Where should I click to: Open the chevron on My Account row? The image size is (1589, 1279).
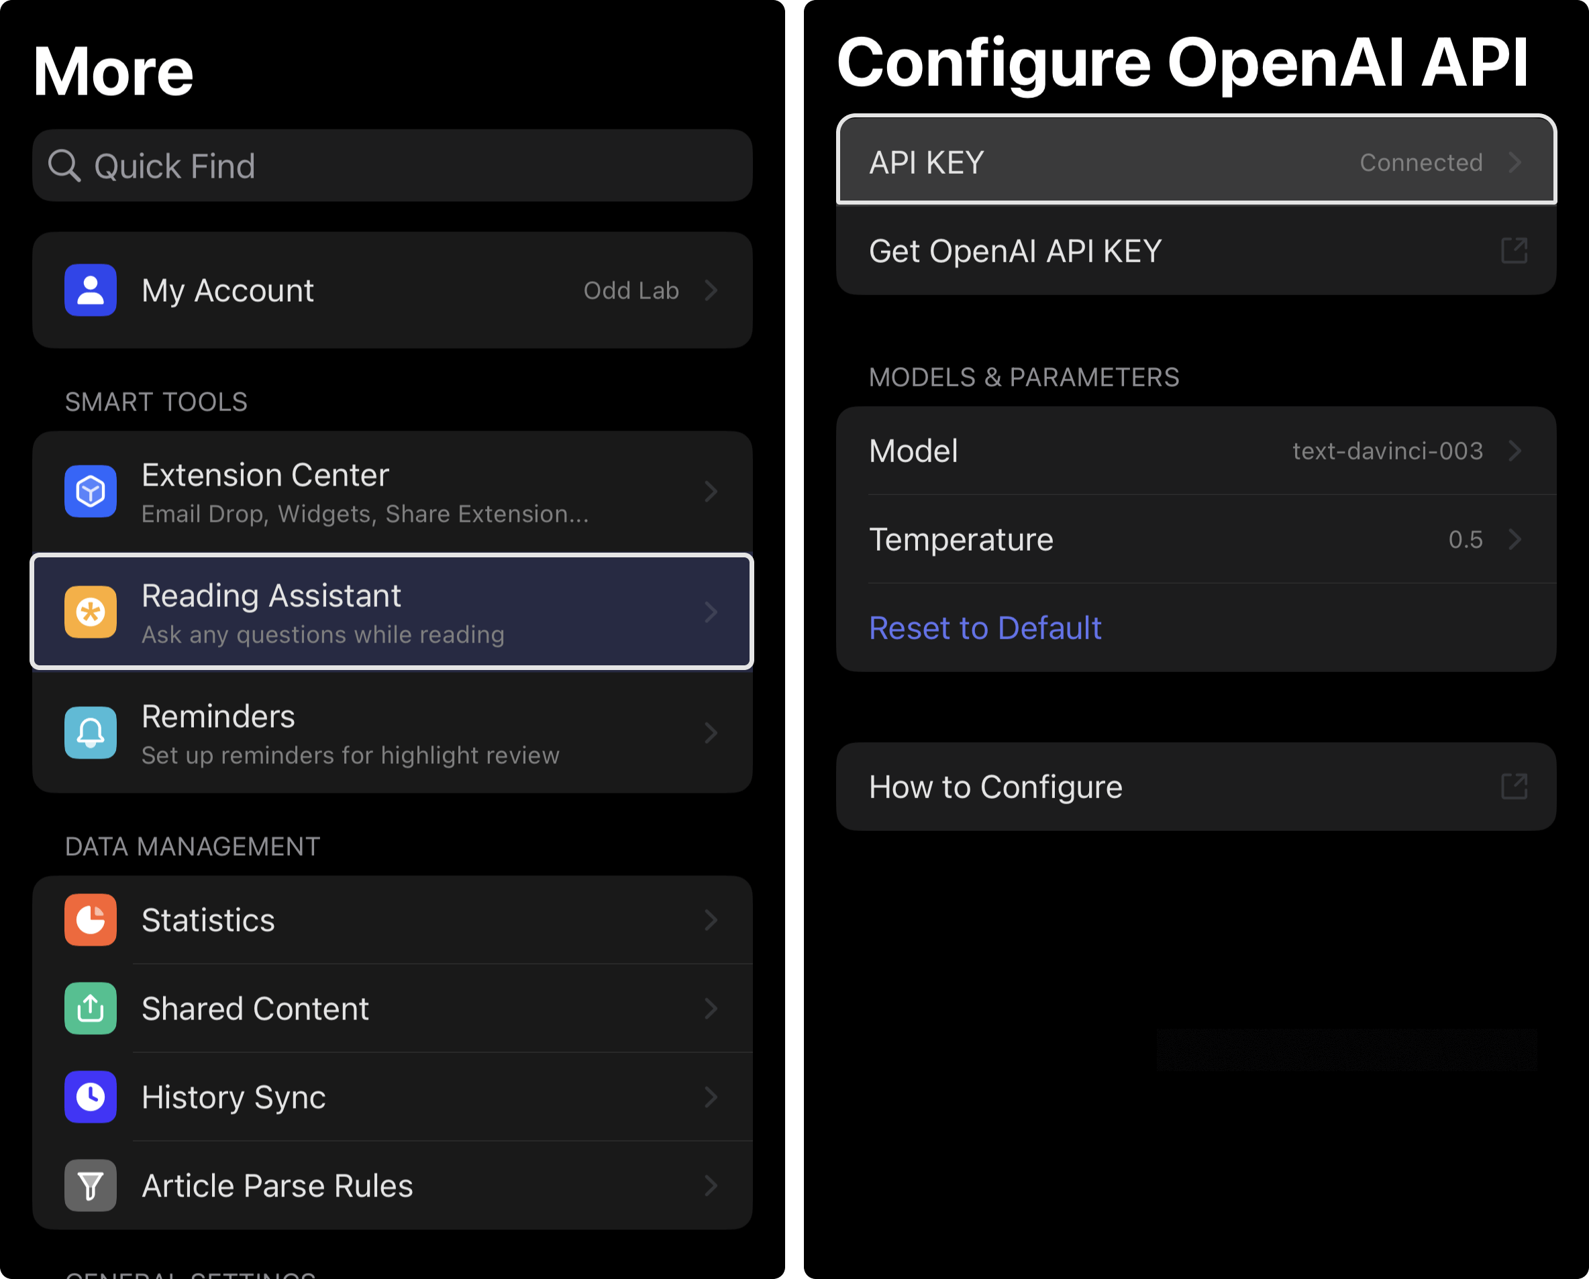click(x=711, y=290)
